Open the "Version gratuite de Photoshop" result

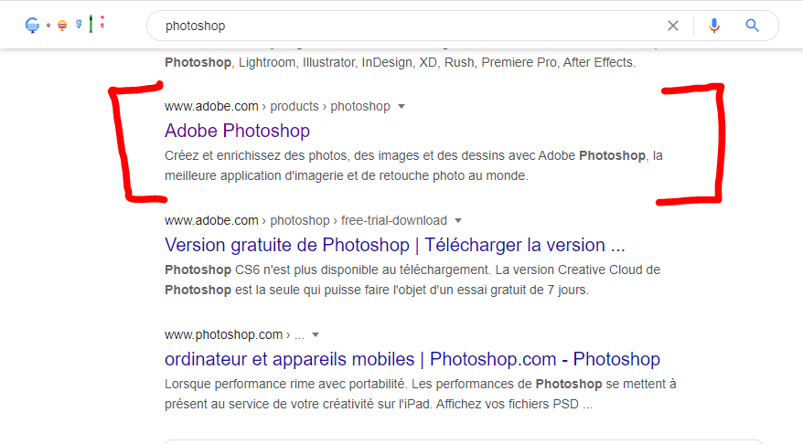pyautogui.click(x=394, y=245)
